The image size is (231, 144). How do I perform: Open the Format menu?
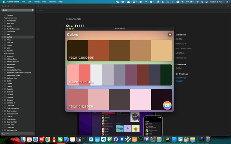37,2
